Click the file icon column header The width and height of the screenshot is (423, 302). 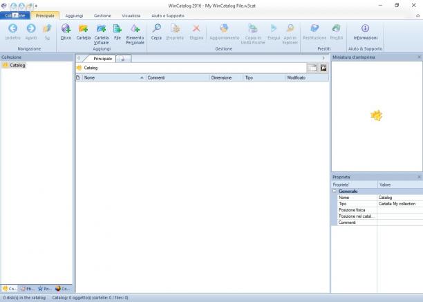(78, 77)
